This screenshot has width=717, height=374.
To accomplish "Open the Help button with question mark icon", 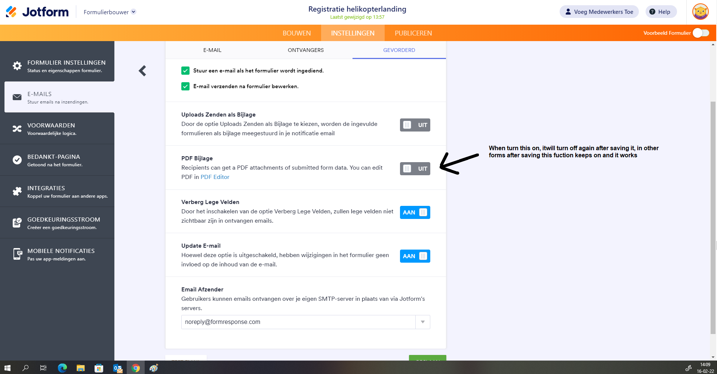I will (x=661, y=12).
